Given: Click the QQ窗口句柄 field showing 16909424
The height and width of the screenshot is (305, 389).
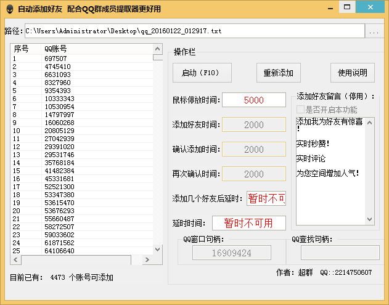Looking at the screenshot, I should (x=232, y=253).
